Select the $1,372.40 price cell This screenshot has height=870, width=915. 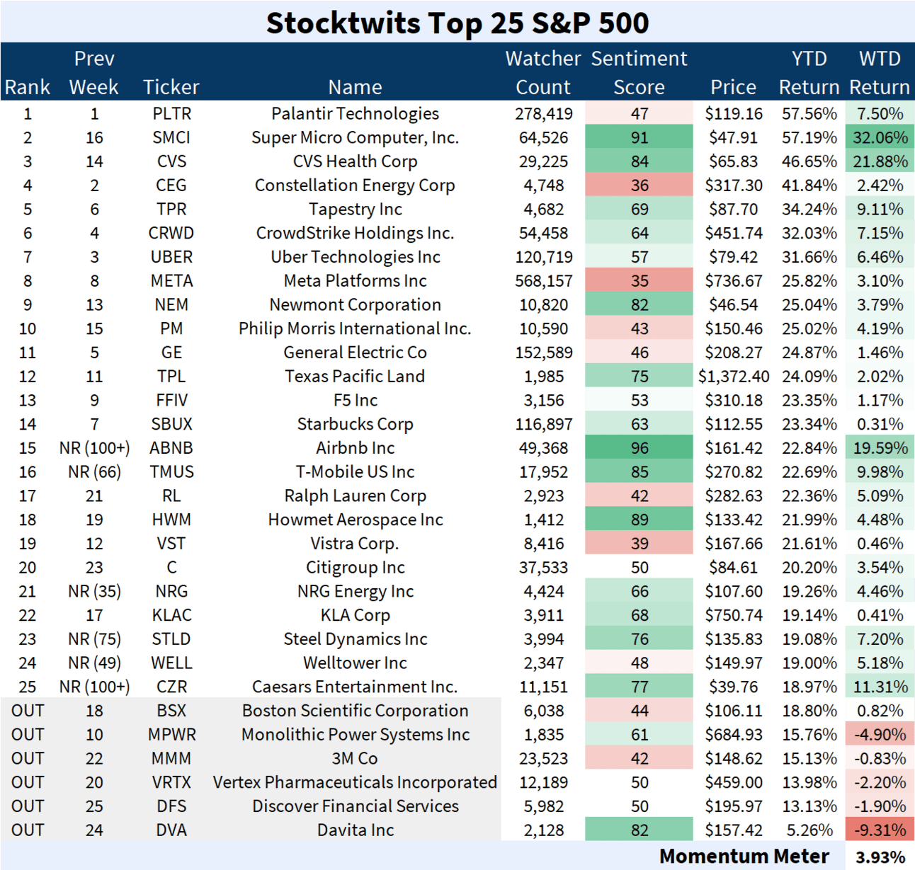click(x=734, y=377)
